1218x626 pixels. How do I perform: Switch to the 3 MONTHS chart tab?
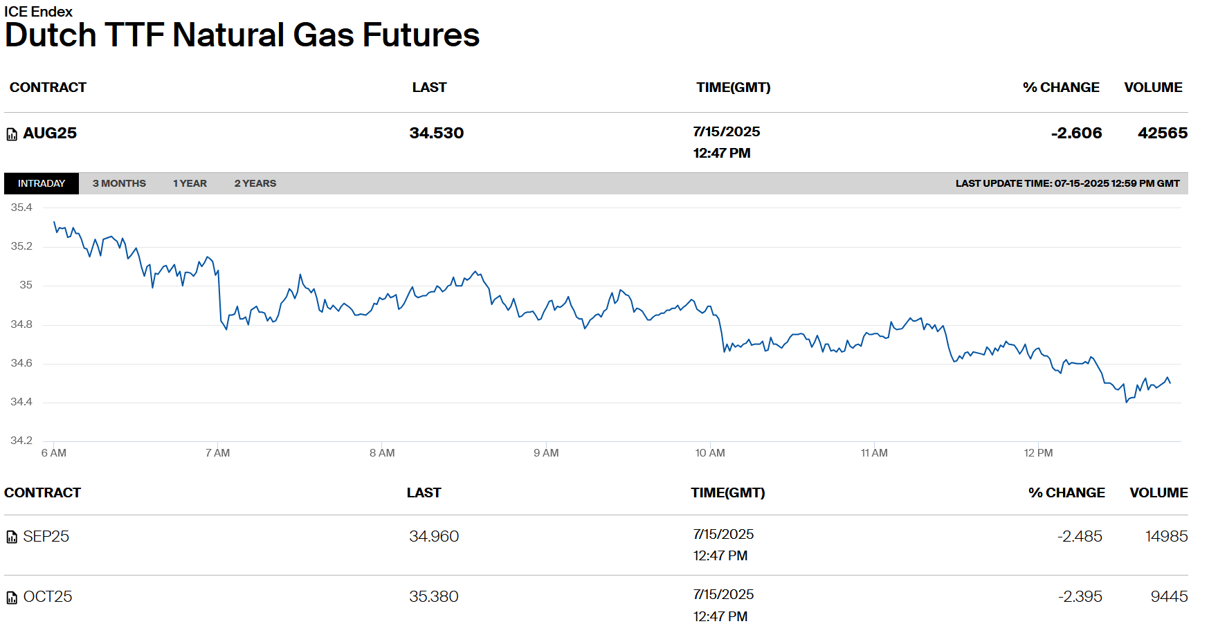(x=119, y=183)
